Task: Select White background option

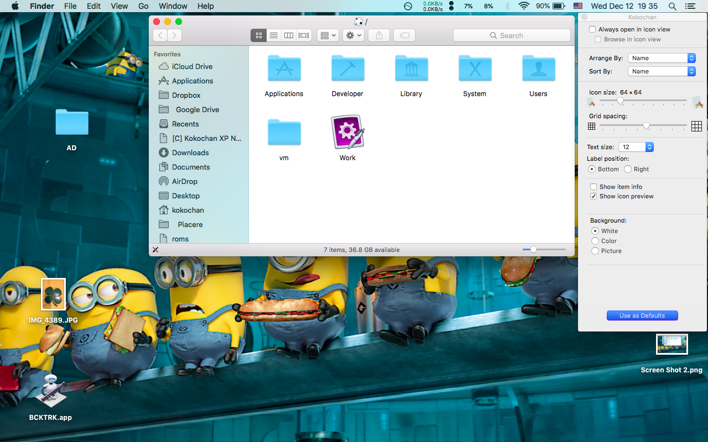Action: pos(595,231)
